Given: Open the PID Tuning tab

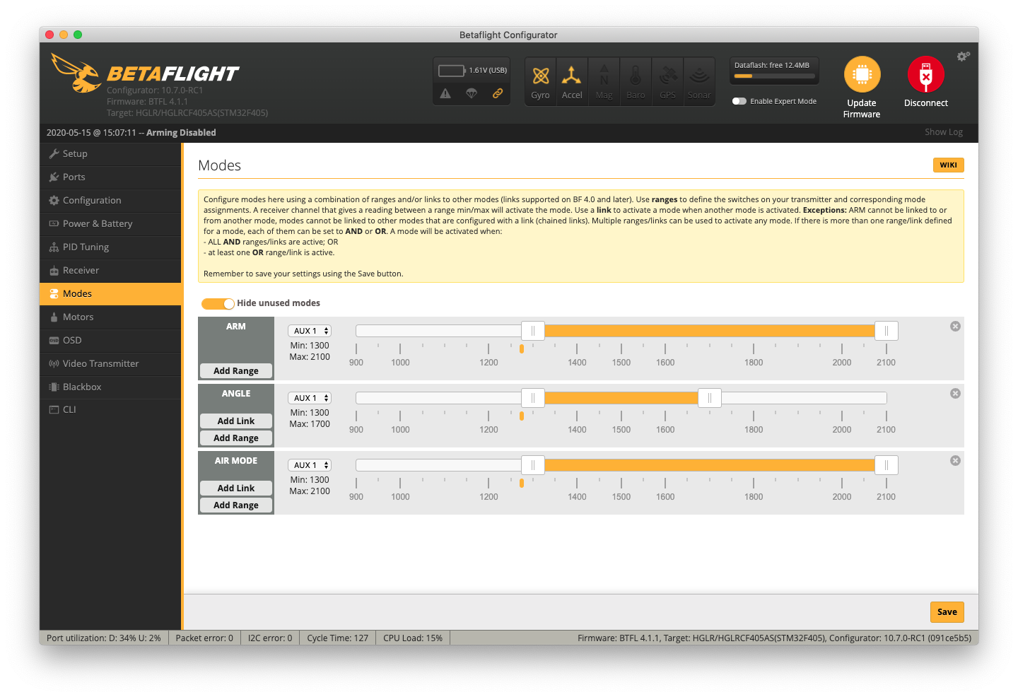Looking at the screenshot, I should pos(110,247).
